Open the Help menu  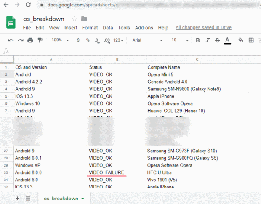pos(163,28)
